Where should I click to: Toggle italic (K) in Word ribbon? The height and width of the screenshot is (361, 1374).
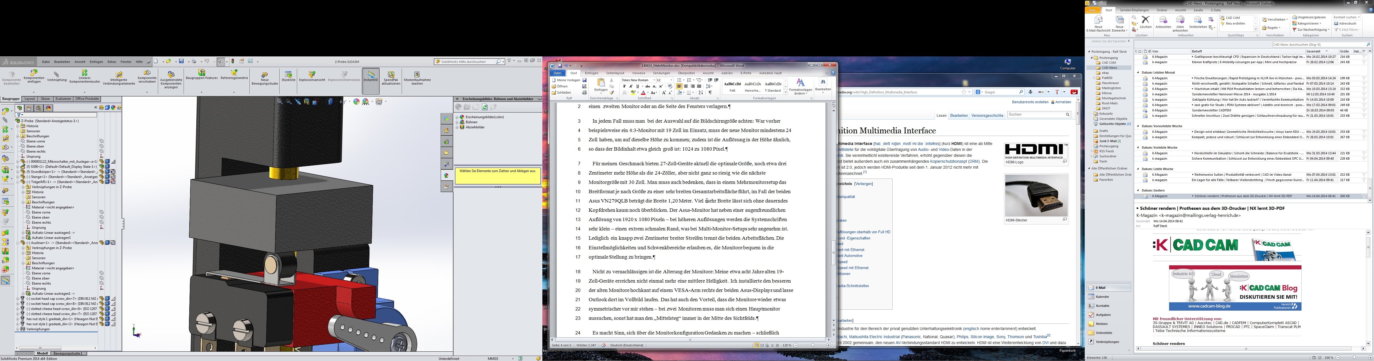[x=631, y=86]
